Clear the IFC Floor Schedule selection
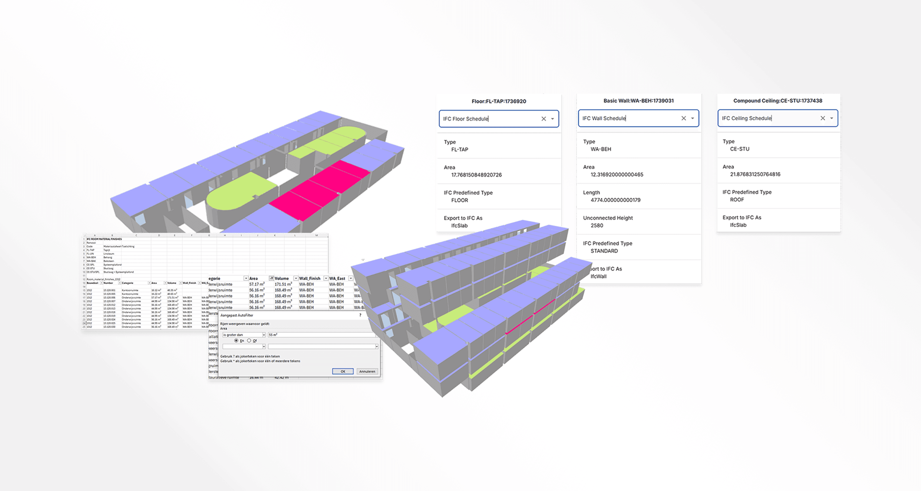Viewport: 921px width, 491px height. pos(543,119)
